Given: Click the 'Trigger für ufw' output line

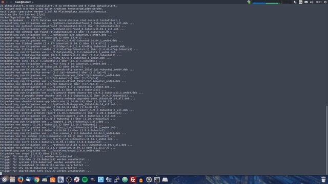Looking at the screenshot, I should pos(42,168).
